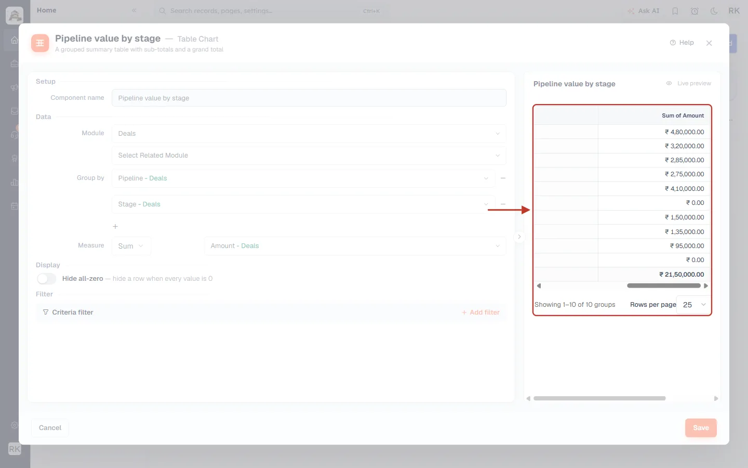Open the Module dropdown showing Deals
This screenshot has height=468, width=748.
pos(309,134)
